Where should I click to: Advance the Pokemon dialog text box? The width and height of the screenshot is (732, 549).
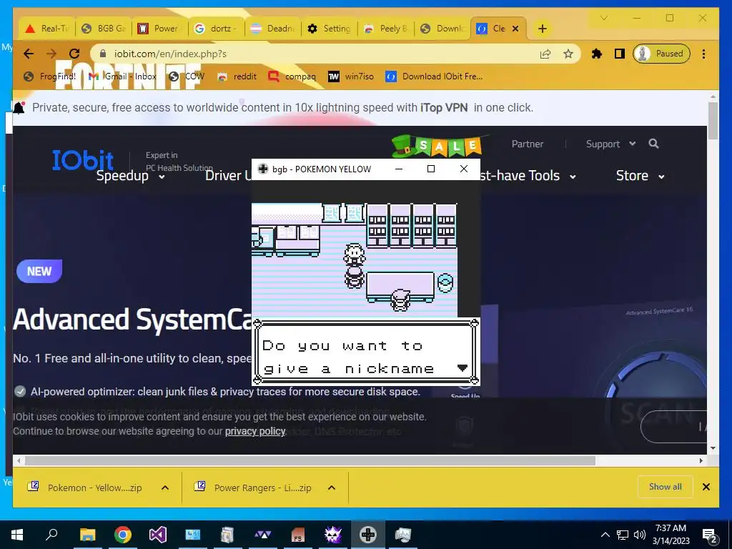(365, 352)
